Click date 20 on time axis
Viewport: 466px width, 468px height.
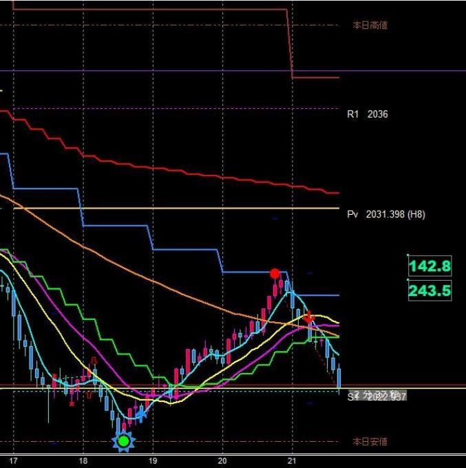tap(222, 461)
